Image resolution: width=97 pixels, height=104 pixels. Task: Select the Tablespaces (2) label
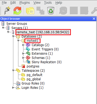33,71
